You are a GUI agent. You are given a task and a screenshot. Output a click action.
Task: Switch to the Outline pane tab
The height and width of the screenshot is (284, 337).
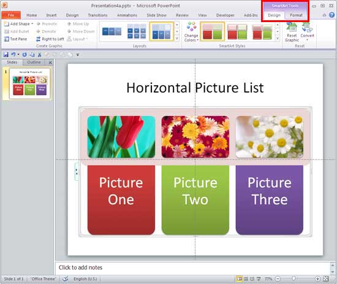34,62
